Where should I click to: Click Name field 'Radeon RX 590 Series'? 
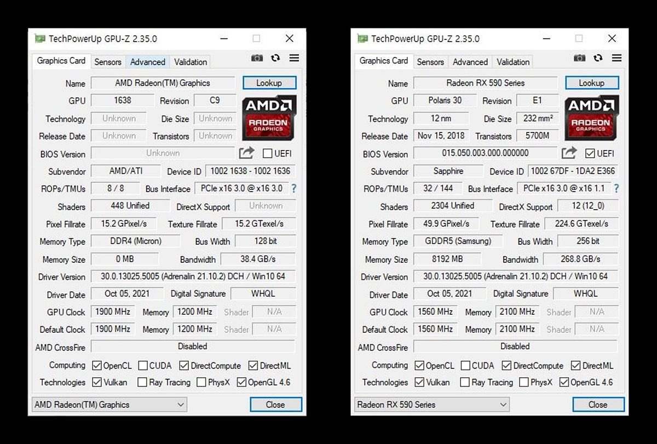coord(485,83)
